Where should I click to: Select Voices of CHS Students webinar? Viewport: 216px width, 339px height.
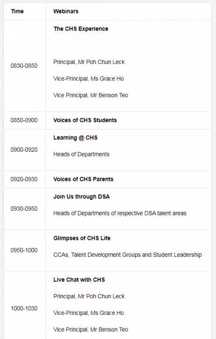coord(85,120)
